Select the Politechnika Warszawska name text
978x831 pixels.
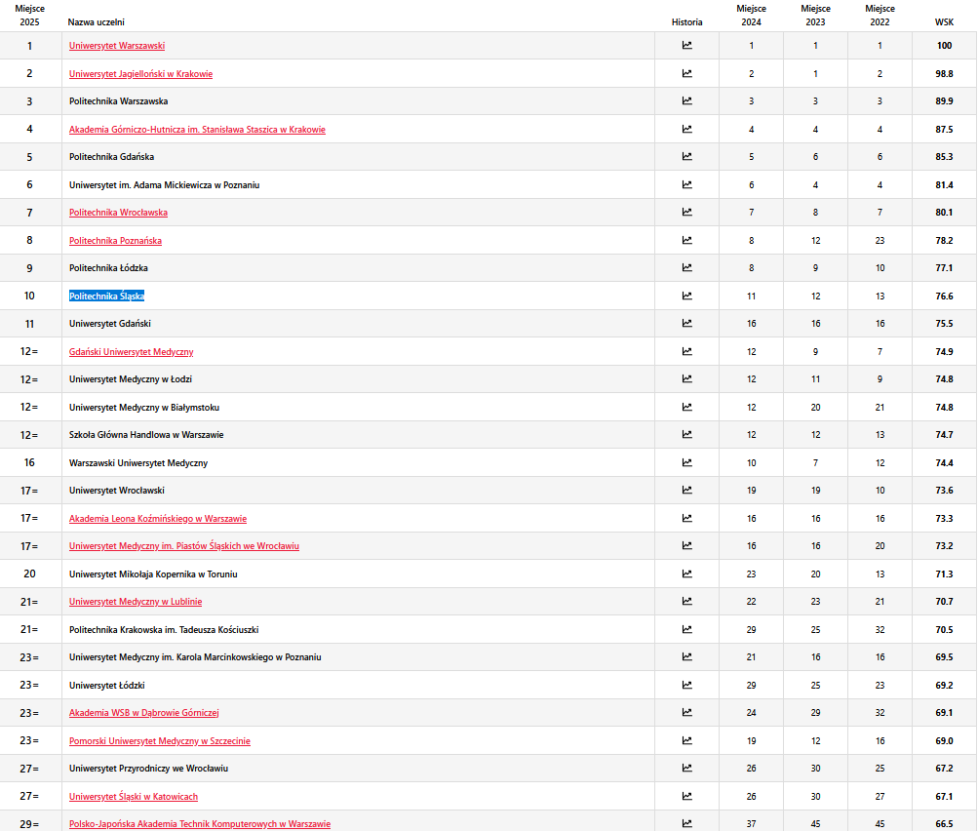pos(118,101)
